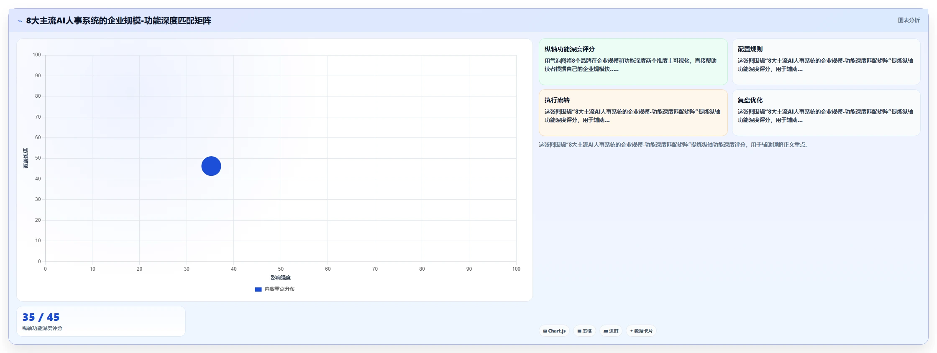Click the blue bubble data point
The height and width of the screenshot is (353, 937).
211,166
